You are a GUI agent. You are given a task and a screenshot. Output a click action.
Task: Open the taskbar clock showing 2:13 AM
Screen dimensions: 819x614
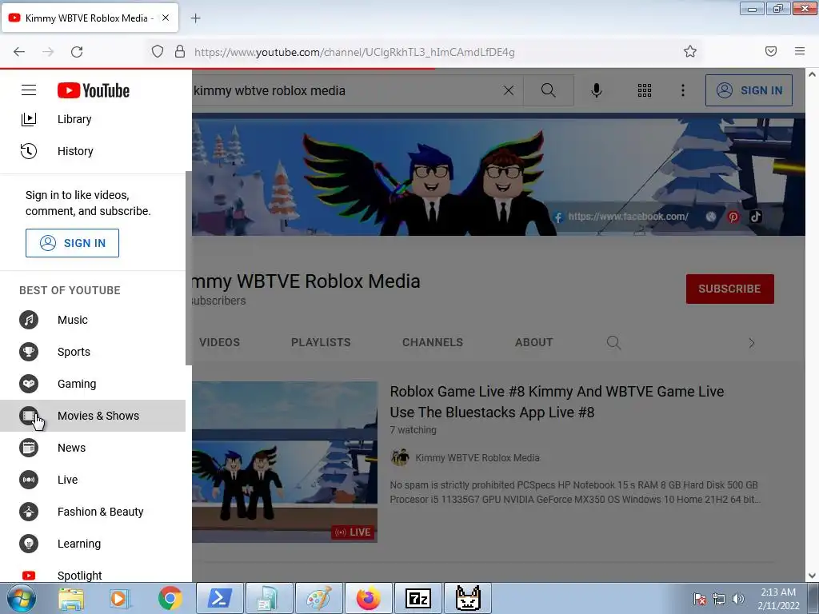pos(778,598)
